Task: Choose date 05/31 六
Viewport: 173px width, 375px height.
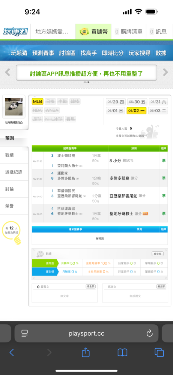Action: [x=158, y=102]
